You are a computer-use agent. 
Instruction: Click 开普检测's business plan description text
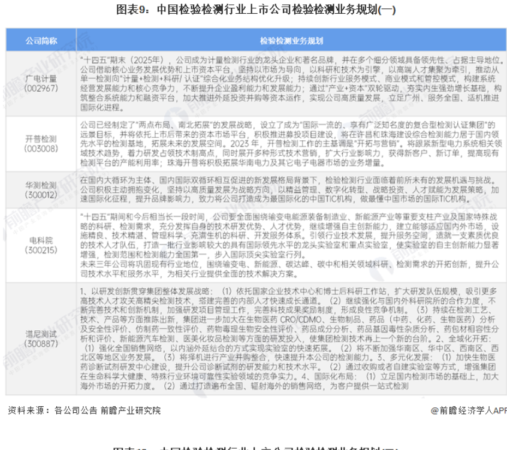point(291,144)
